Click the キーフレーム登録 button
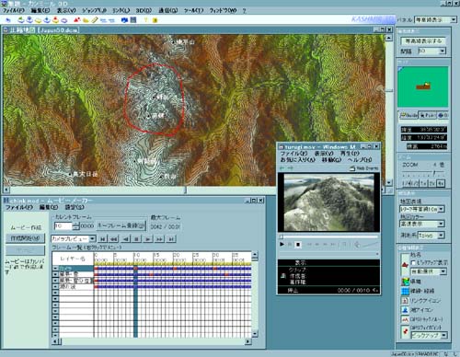Image resolution: width=460 pixels, height=357 pixels. pos(121,226)
